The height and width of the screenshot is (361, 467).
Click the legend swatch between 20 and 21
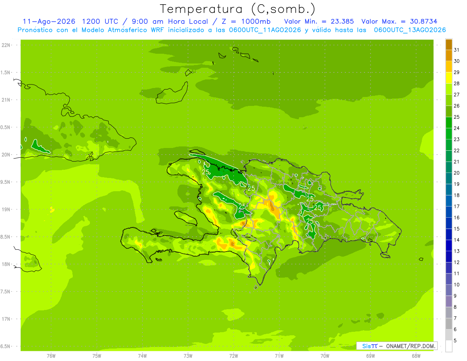[x=449, y=167]
